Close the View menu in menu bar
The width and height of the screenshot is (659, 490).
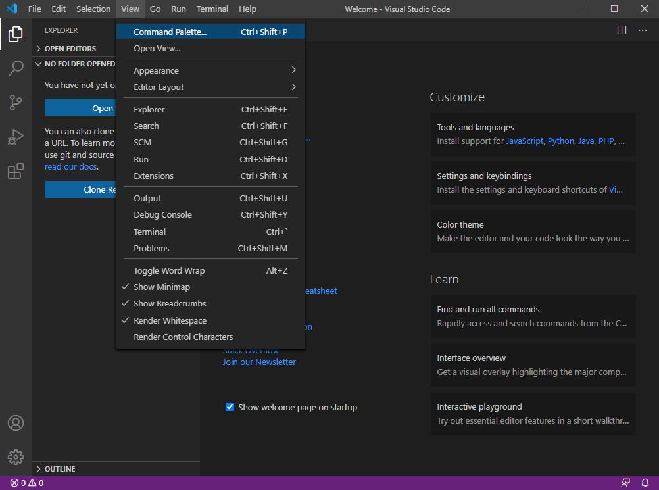tap(130, 9)
